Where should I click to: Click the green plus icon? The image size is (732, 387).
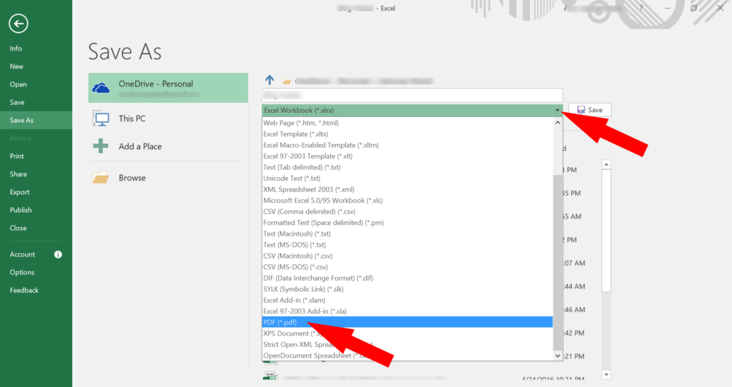[100, 146]
